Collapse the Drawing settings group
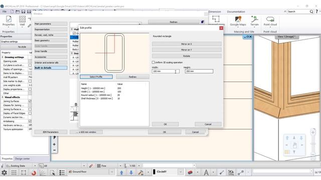321x180 pixels. 3,57
